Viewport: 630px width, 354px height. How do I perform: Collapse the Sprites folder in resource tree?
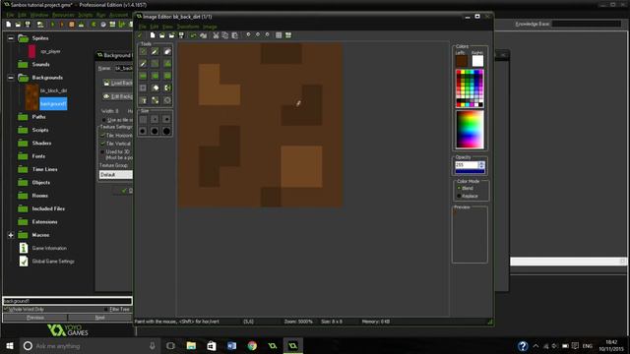(11, 38)
